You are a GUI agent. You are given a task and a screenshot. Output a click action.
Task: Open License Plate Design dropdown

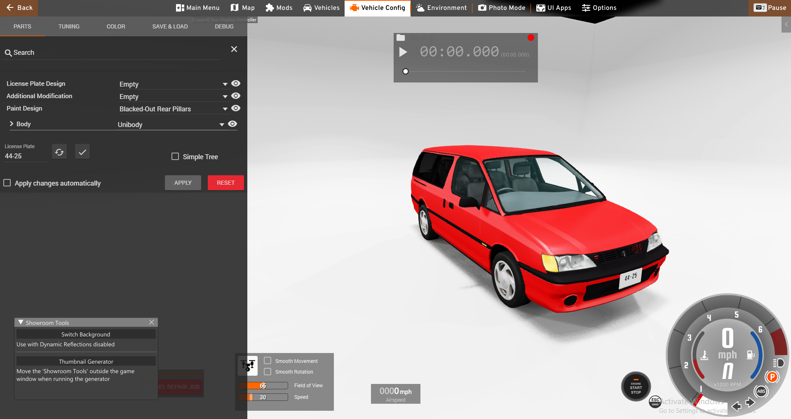coord(173,84)
